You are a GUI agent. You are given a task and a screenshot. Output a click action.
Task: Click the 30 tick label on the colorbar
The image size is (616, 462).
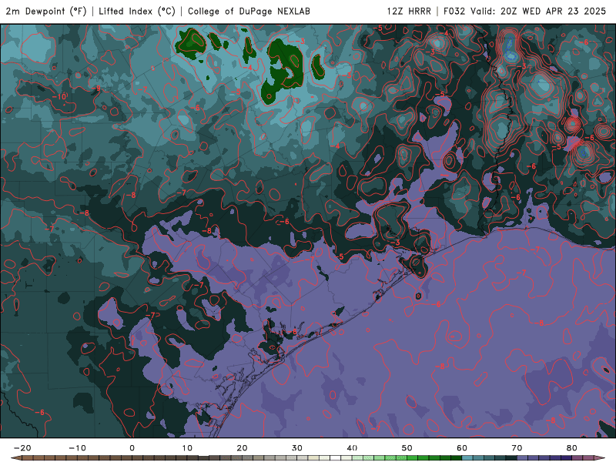click(x=297, y=448)
